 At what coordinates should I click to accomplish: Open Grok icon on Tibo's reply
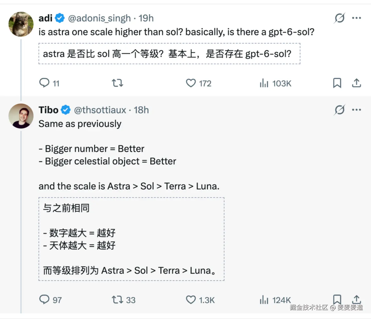[x=339, y=110]
